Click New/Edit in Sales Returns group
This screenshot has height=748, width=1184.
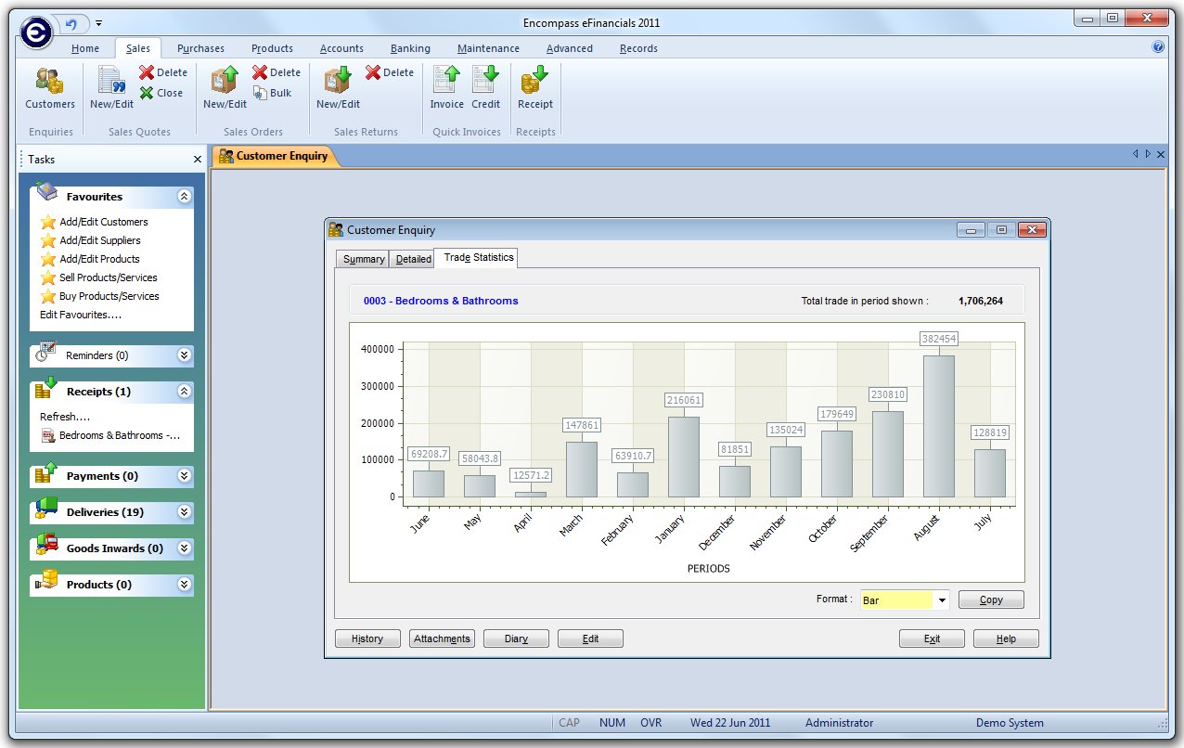[x=338, y=88]
